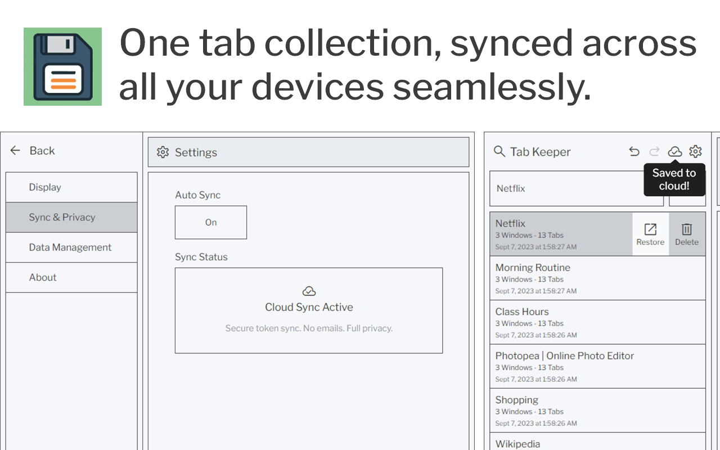Select the Sync & Privacy tab
The image size is (720, 450).
71,217
